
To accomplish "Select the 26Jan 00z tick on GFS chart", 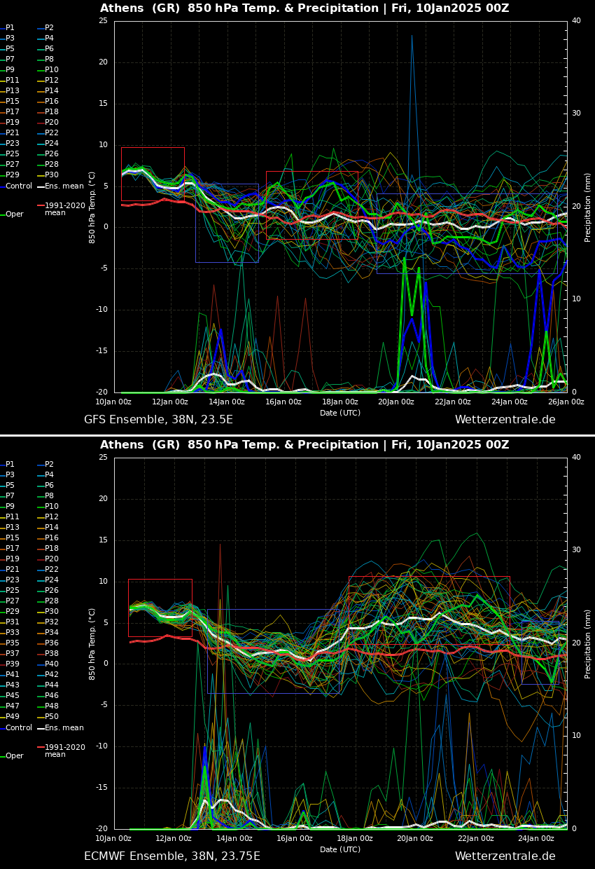I will tap(566, 402).
